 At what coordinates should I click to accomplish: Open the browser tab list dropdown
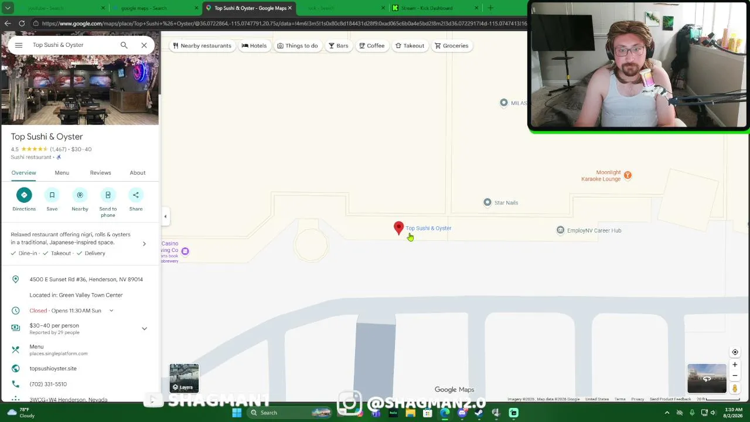click(8, 8)
